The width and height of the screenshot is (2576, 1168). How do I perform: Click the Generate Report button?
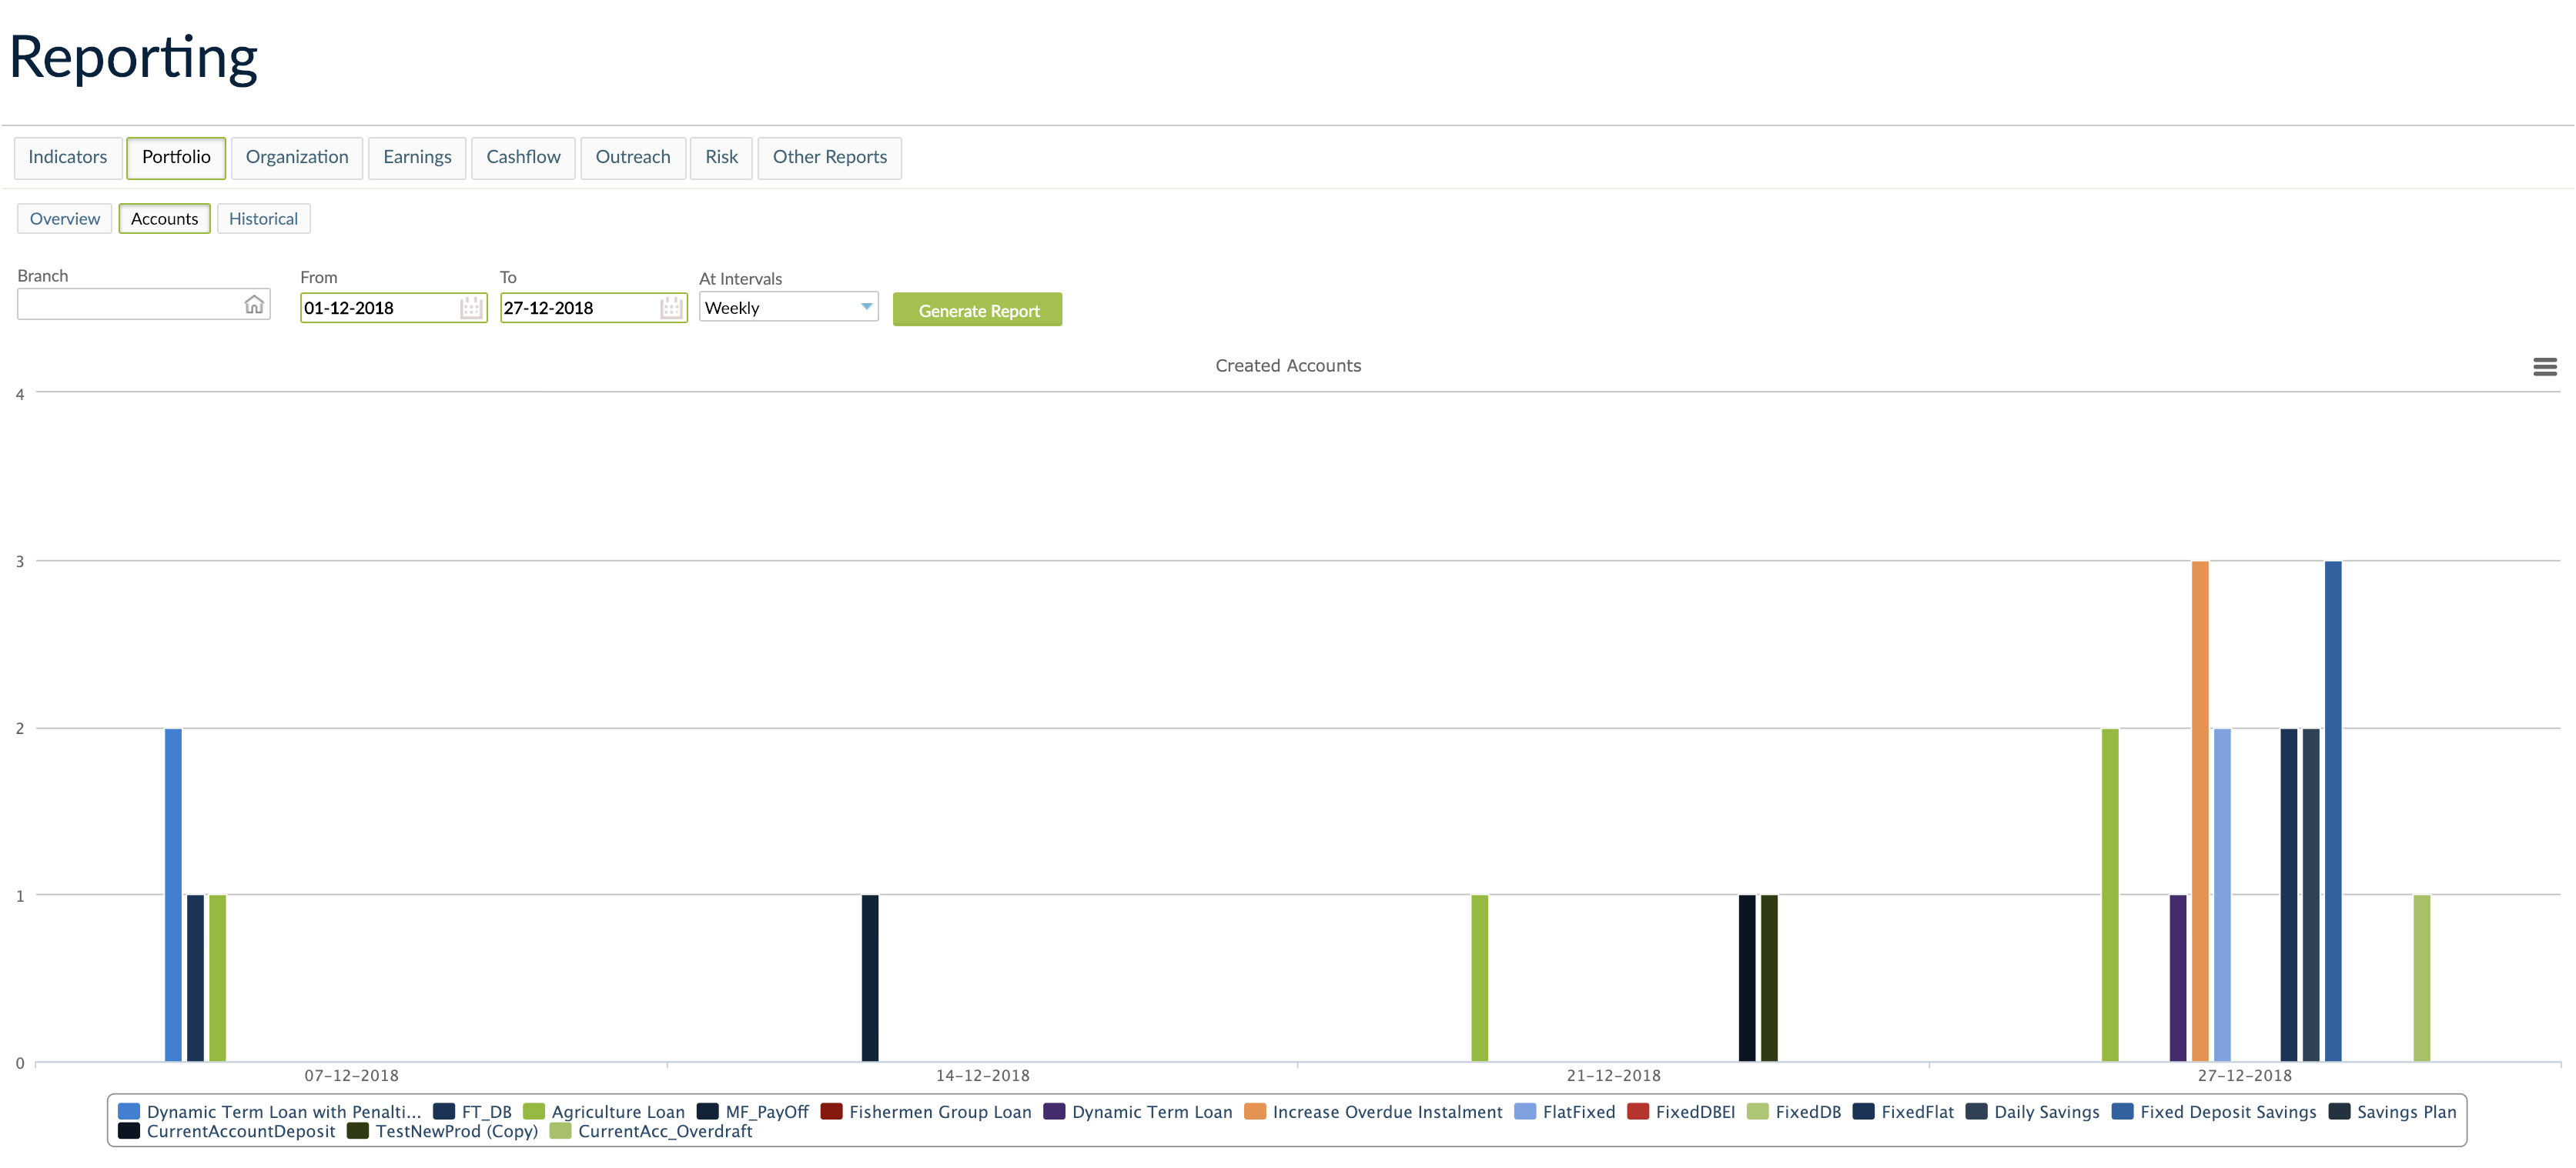pos(977,311)
